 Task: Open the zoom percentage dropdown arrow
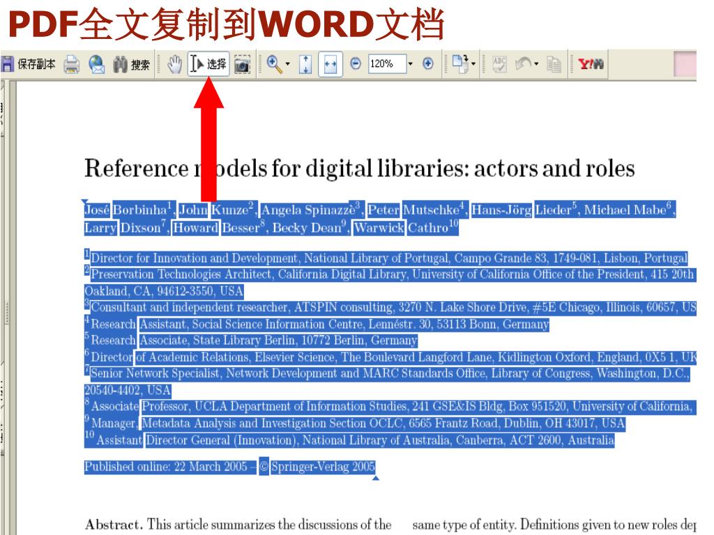click(x=410, y=63)
